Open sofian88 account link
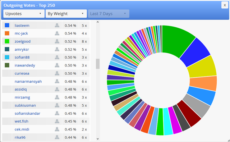This screenshot has width=230, height=142. pyautogui.click(x=22, y=58)
